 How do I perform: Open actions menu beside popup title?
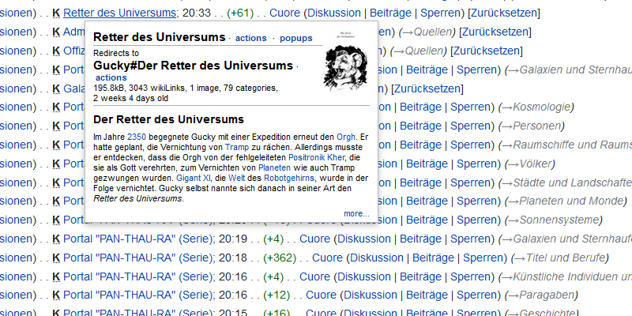[x=251, y=38]
